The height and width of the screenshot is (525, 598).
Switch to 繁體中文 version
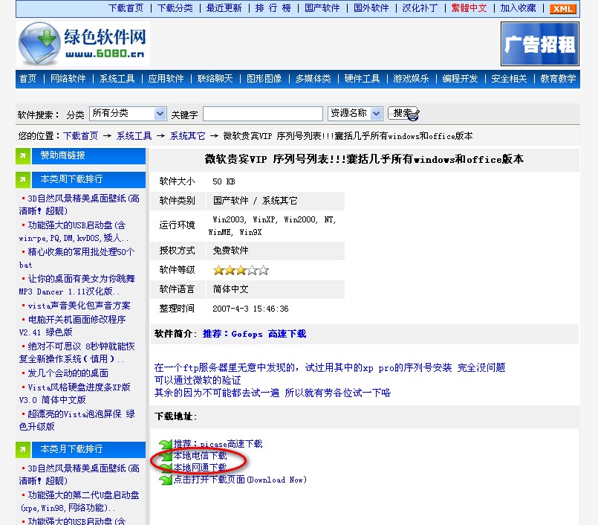pyautogui.click(x=469, y=8)
